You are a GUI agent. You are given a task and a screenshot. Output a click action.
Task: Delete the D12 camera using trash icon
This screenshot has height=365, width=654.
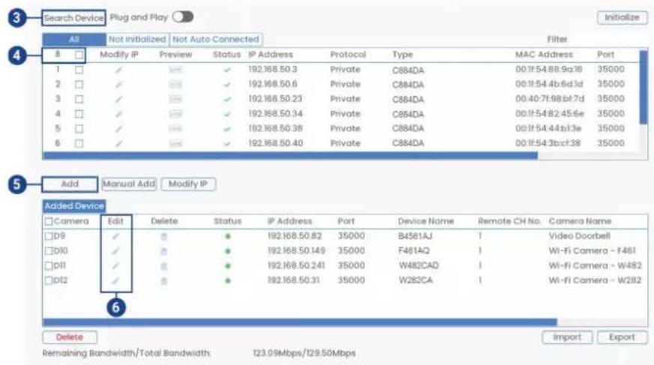[x=164, y=281]
